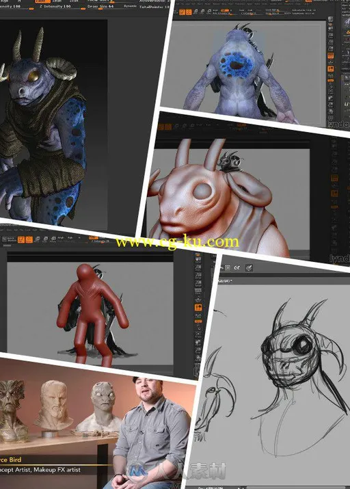This screenshot has height=489, width=350.
Task: Click orange Edit button in pink head sculpt window
Action: [161, 127]
